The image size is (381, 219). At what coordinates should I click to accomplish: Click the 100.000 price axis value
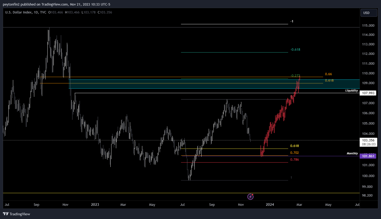point(368,176)
